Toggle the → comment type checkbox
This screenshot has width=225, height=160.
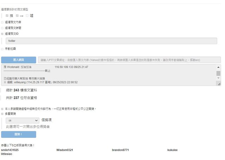17,16
